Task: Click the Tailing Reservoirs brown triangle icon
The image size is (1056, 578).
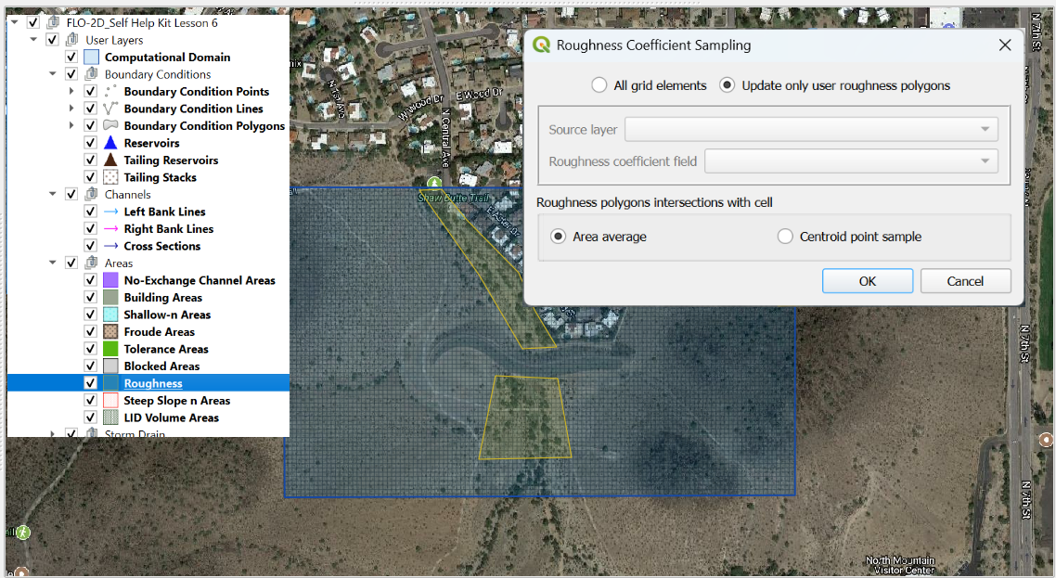Action: coord(110,161)
